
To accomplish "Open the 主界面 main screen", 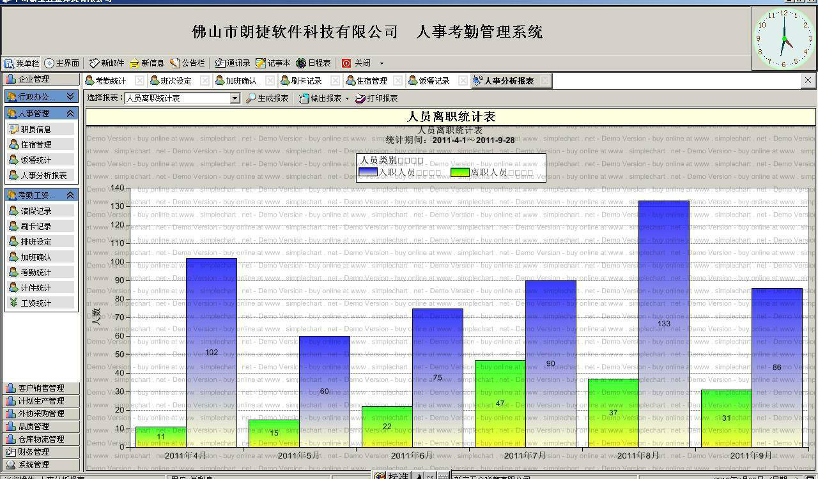I will tap(62, 63).
